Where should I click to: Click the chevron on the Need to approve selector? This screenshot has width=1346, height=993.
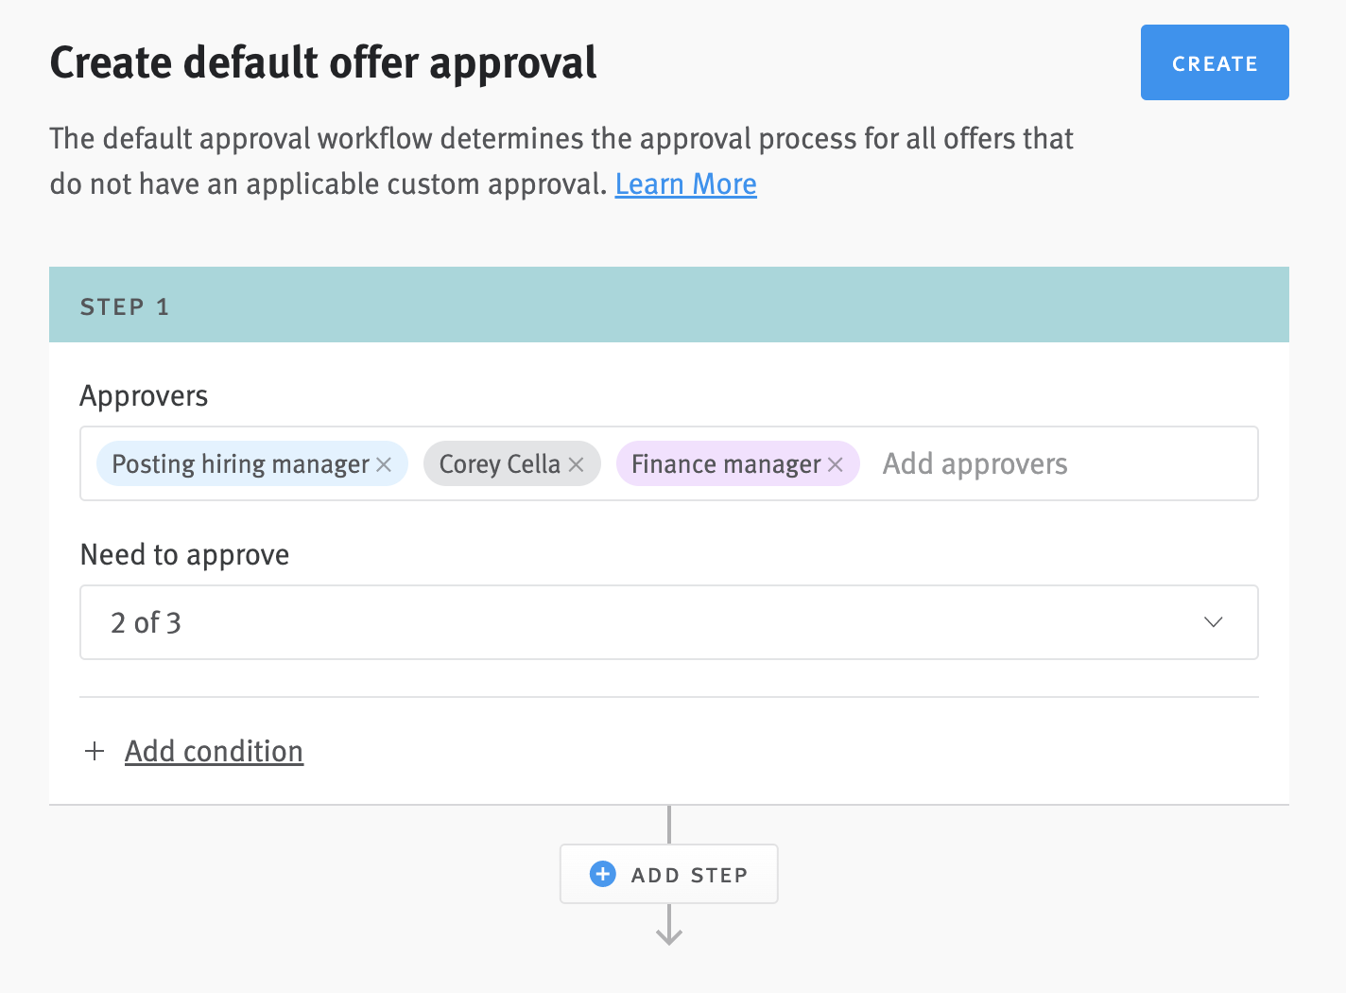tap(1213, 622)
